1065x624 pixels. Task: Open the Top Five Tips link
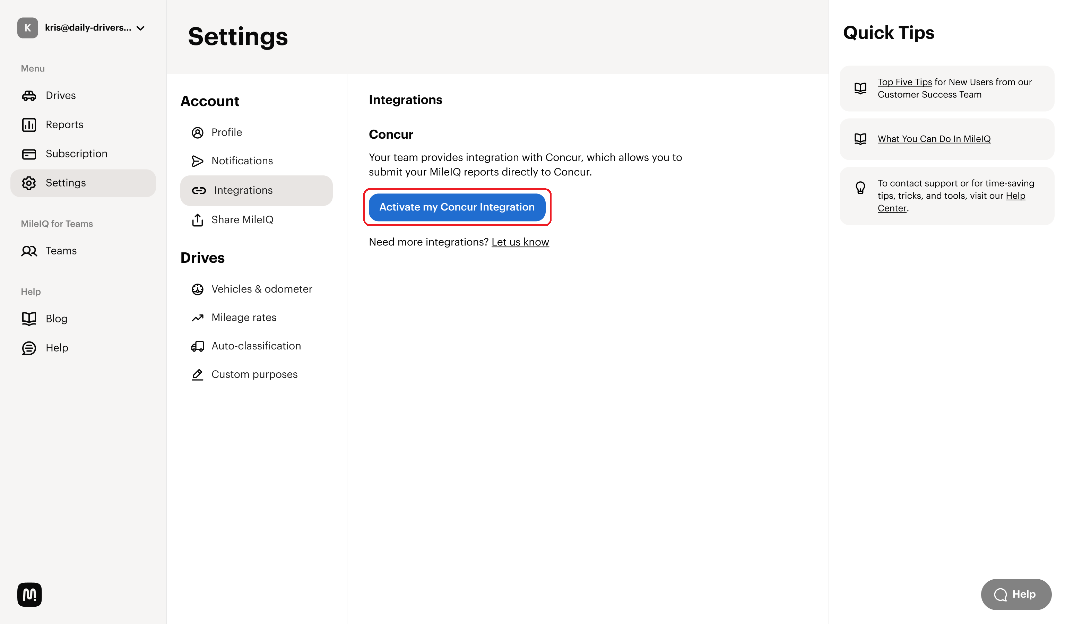904,82
